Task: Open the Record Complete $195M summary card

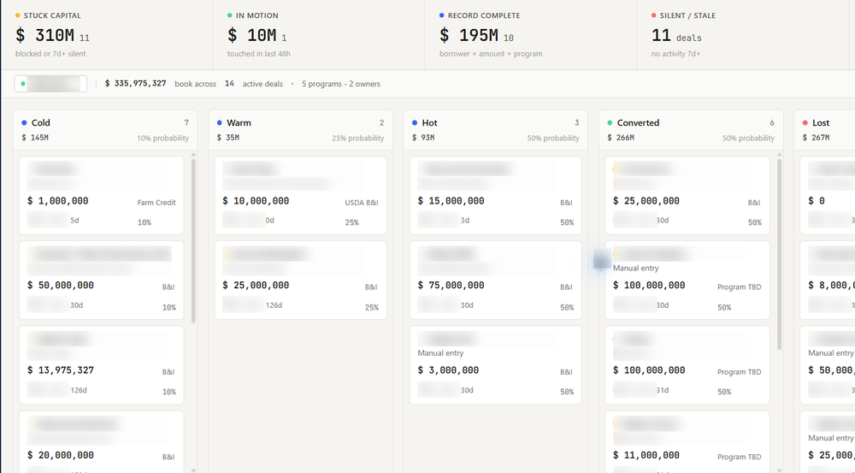Action: pyautogui.click(x=531, y=35)
